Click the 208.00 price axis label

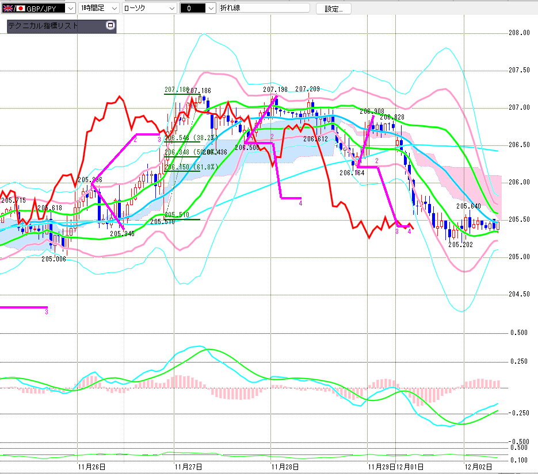coord(519,33)
